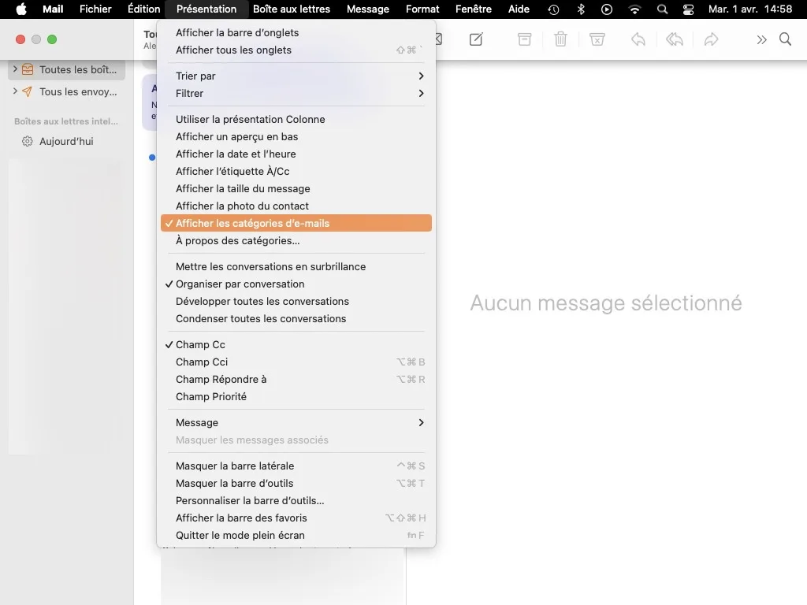Image resolution: width=807 pixels, height=605 pixels.
Task: Open the Apple menu logo
Action: click(x=21, y=9)
